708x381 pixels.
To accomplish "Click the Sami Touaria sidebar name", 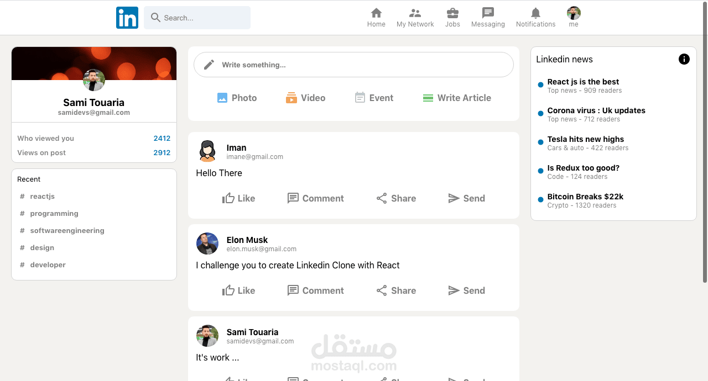I will pyautogui.click(x=94, y=102).
